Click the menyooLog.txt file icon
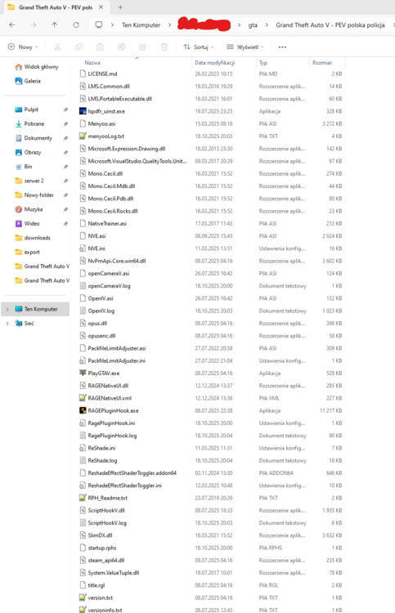 point(83,136)
